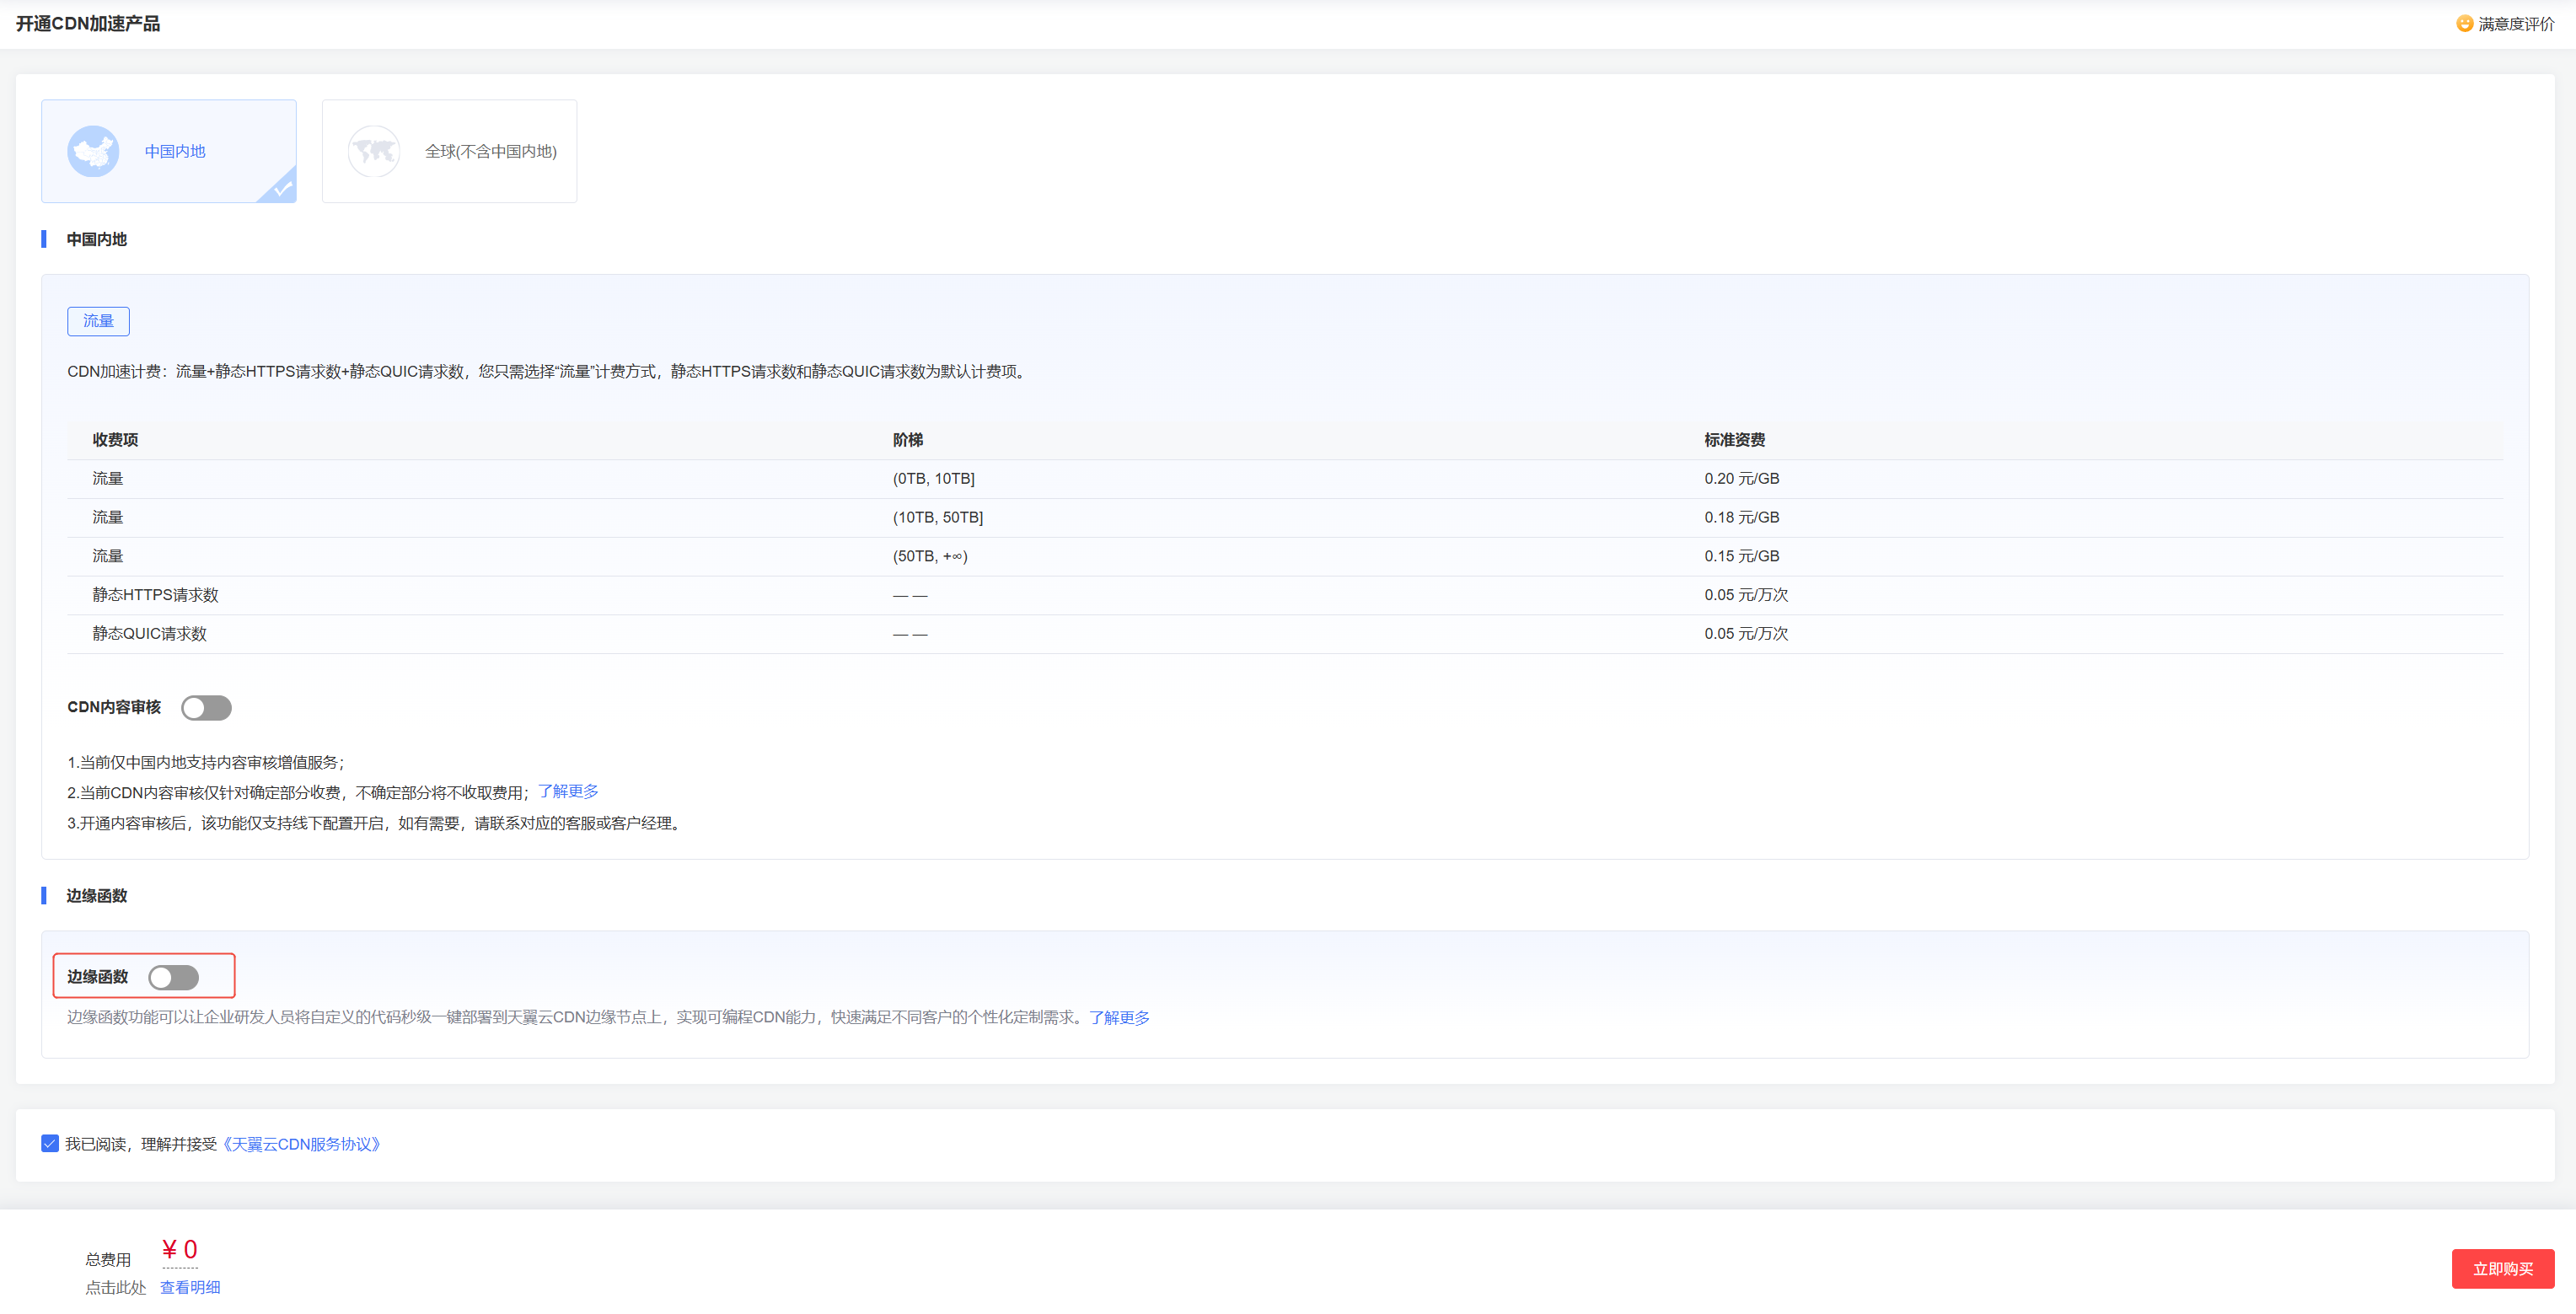Image resolution: width=2576 pixels, height=1314 pixels.
Task: Click the checkmark badge on 中国内地 card
Action: click(283, 188)
